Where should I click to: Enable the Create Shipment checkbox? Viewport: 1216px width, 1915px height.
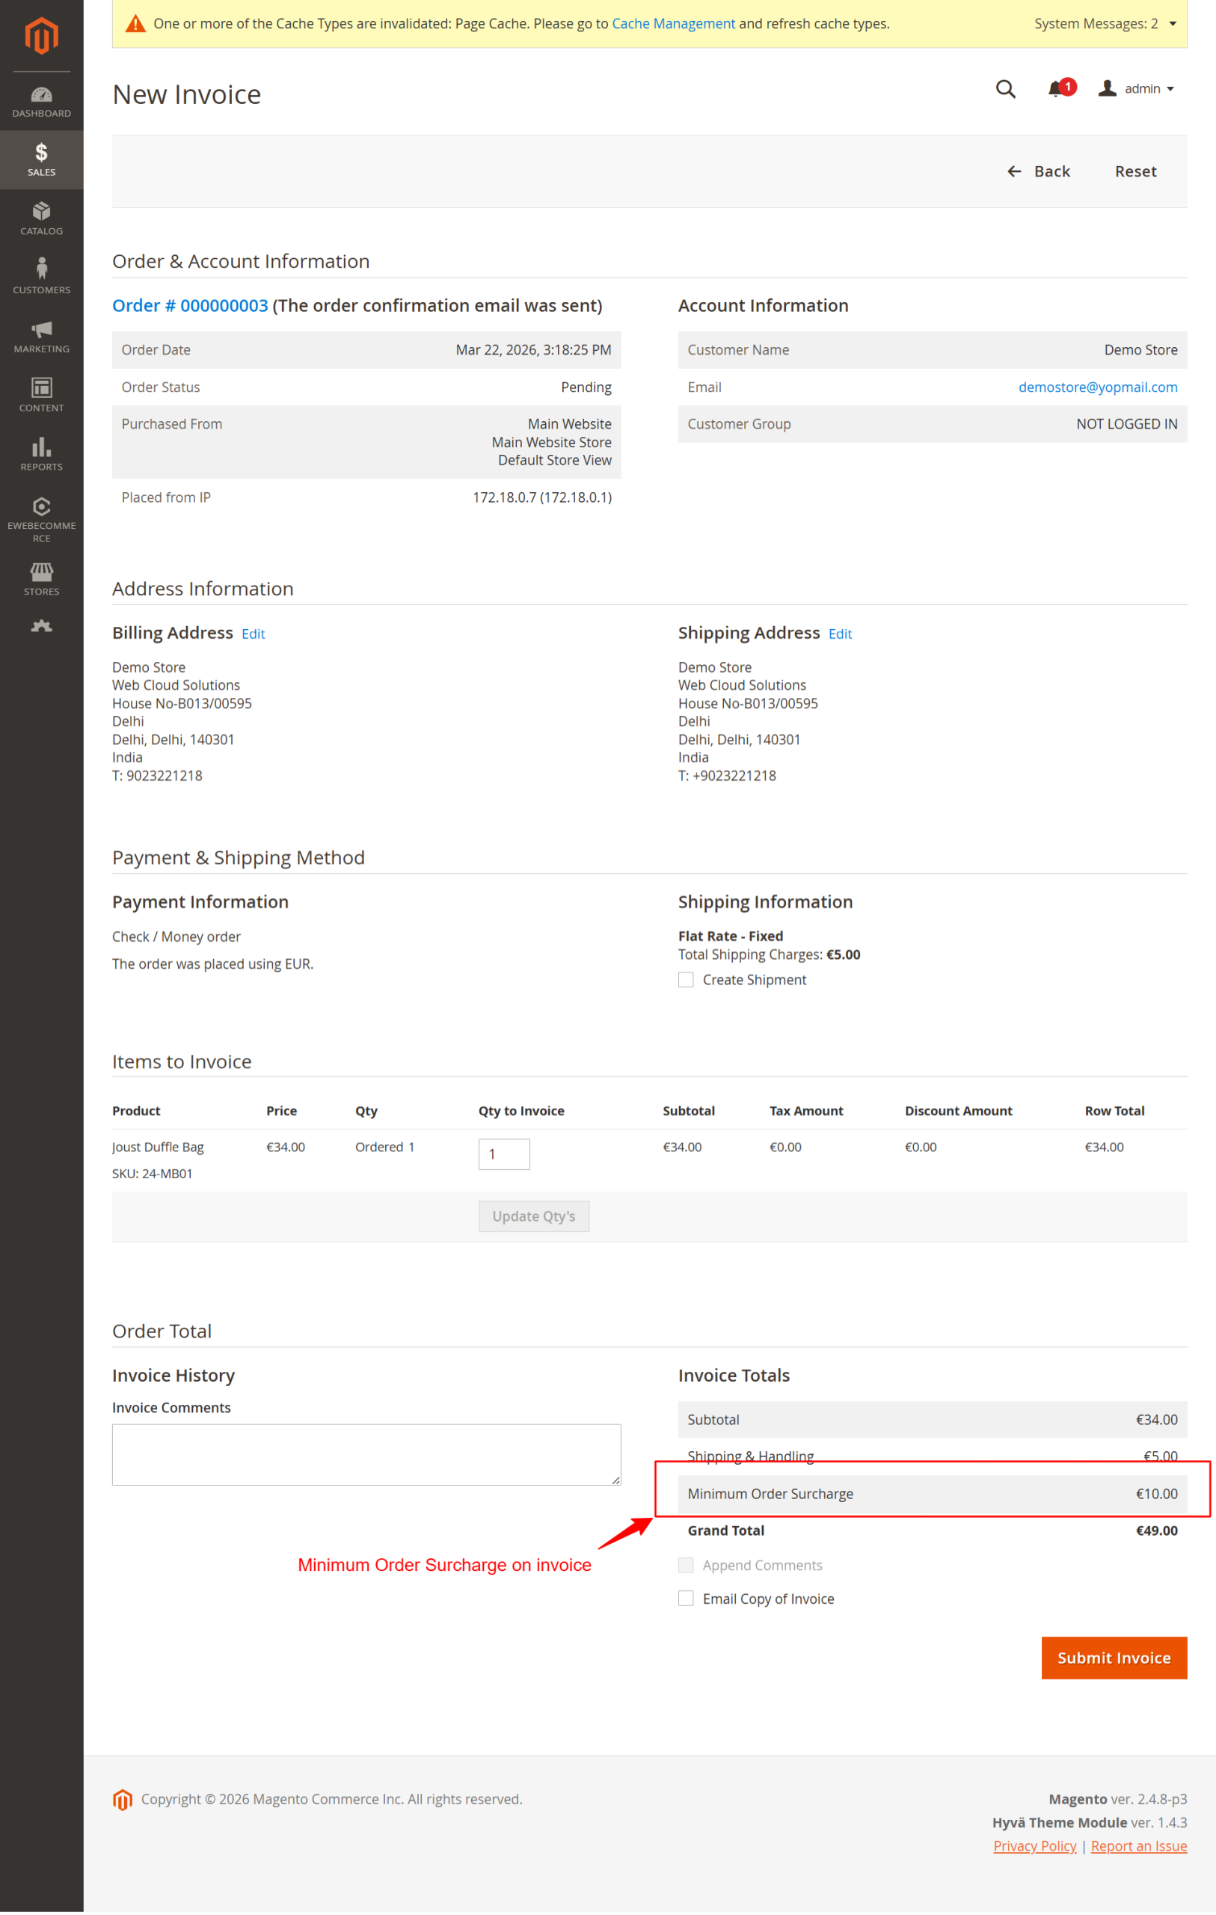click(x=686, y=980)
